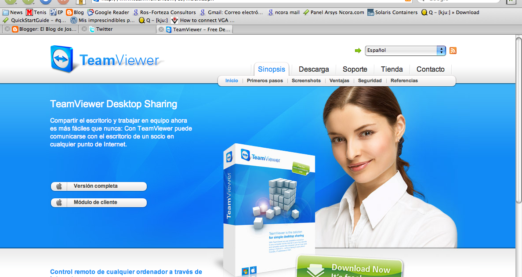The image size is (522, 277).
Task: Go to the Descarga section
Action: coord(314,69)
